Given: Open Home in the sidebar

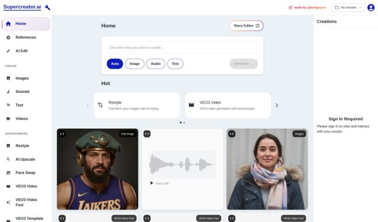Looking at the screenshot, I should pos(26,24).
